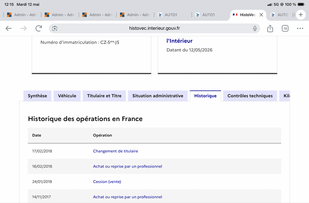
Task: Reload the HistoVec page
Action: pos(39,28)
